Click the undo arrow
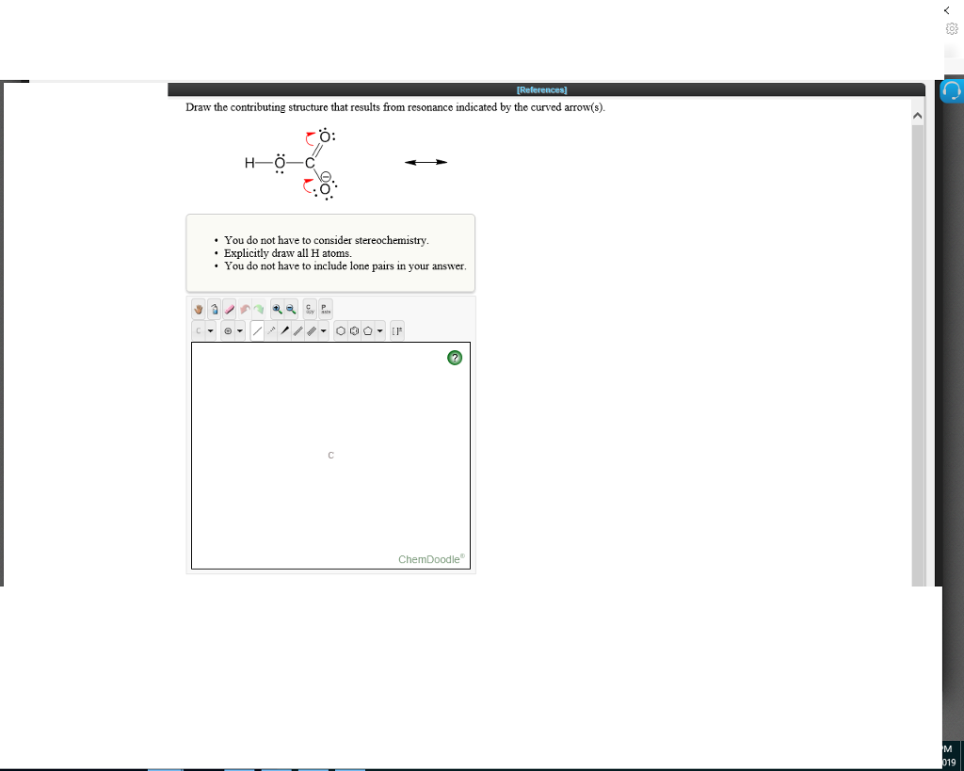The image size is (964, 771). click(244, 308)
